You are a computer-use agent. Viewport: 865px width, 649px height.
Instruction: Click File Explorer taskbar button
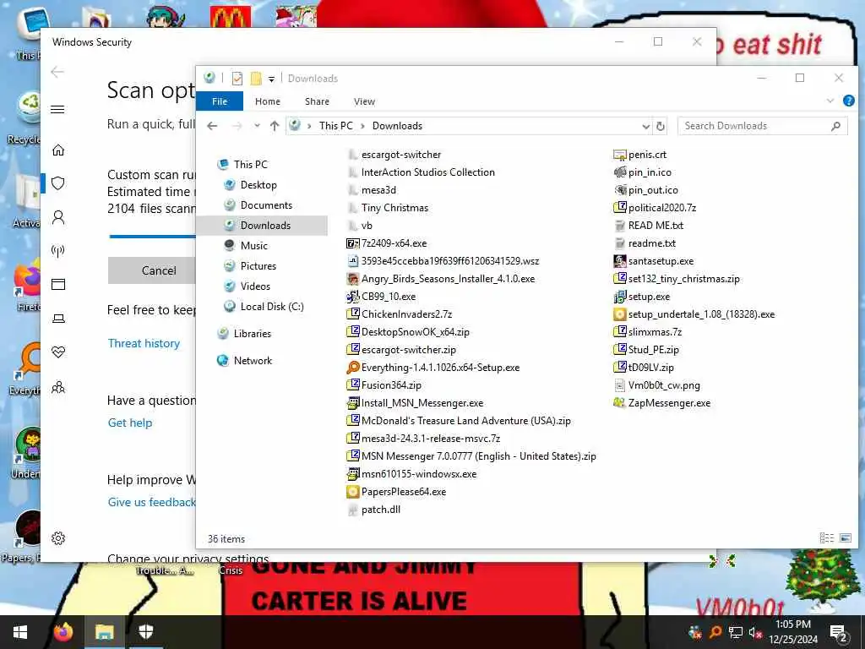pos(104,632)
